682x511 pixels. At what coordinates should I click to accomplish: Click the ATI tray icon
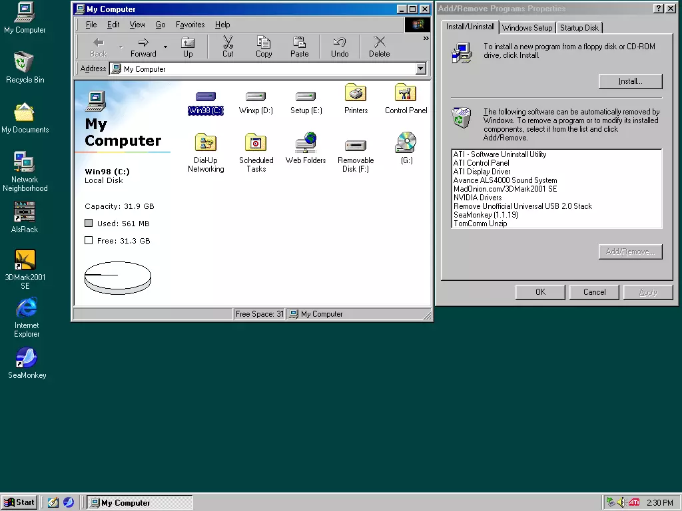pos(634,502)
